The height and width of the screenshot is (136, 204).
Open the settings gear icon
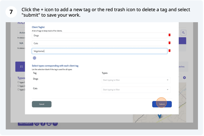[184, 78]
